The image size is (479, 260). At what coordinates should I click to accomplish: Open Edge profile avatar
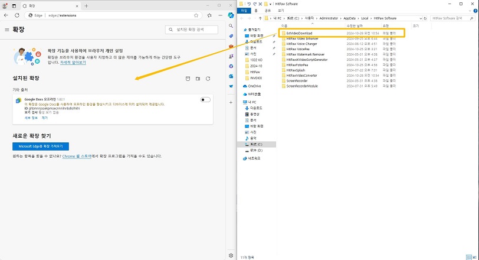(5, 6)
